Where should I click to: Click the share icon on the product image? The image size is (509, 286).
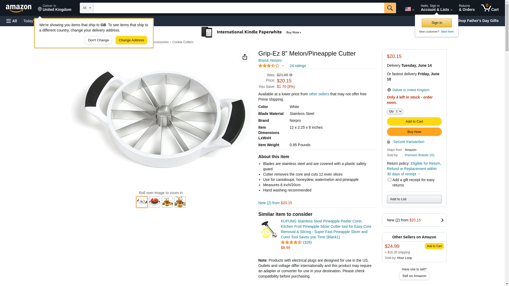click(245, 57)
